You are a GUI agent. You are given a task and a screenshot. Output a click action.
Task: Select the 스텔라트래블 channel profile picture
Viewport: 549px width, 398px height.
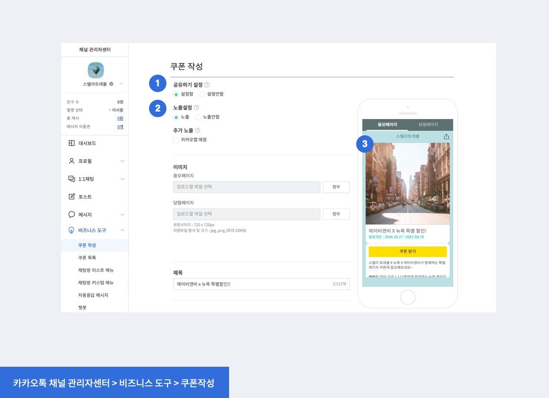click(x=96, y=70)
